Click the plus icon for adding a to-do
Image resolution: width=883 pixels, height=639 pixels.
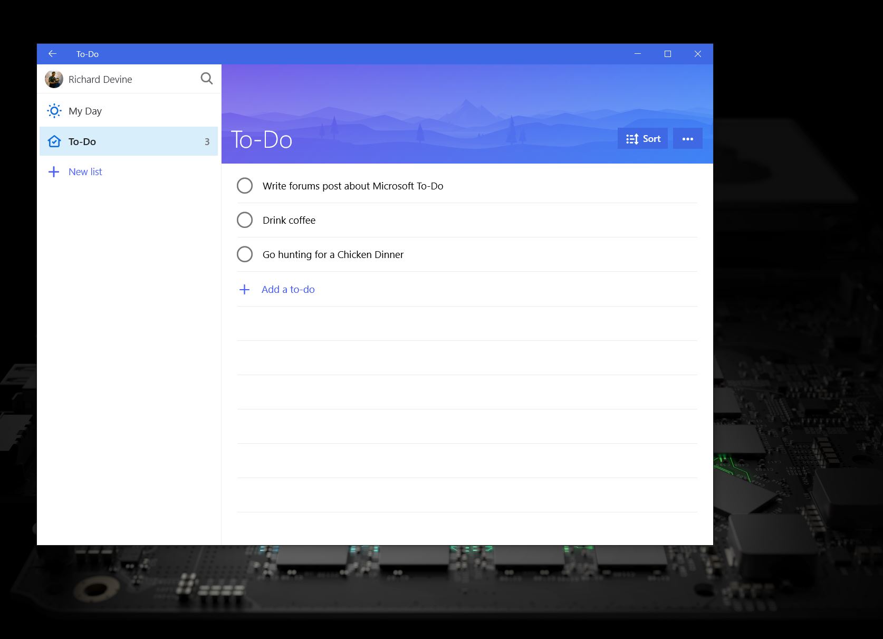tap(244, 289)
